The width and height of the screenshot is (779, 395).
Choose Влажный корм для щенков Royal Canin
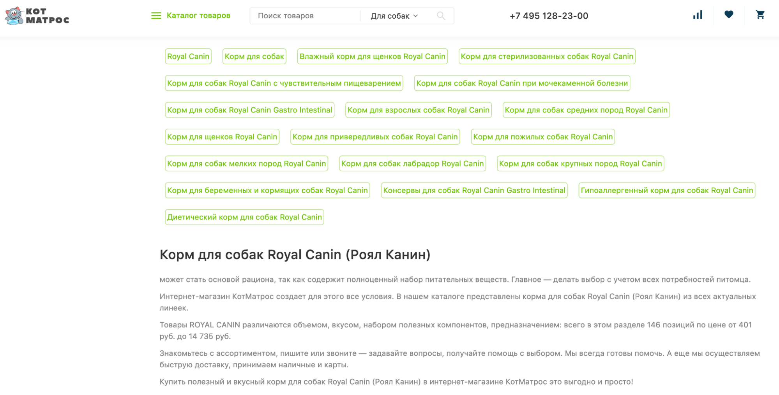pyautogui.click(x=372, y=56)
